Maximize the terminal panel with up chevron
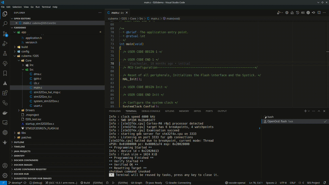 [319, 111]
